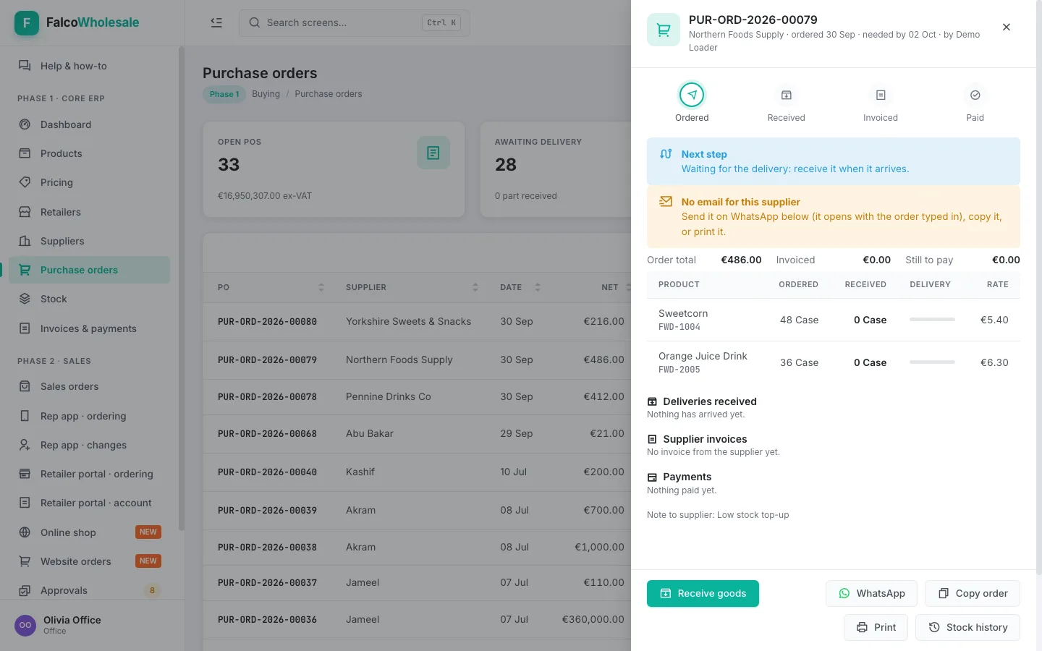1042x651 pixels.
Task: Click the Deliveries received section icon
Action: [x=652, y=401]
